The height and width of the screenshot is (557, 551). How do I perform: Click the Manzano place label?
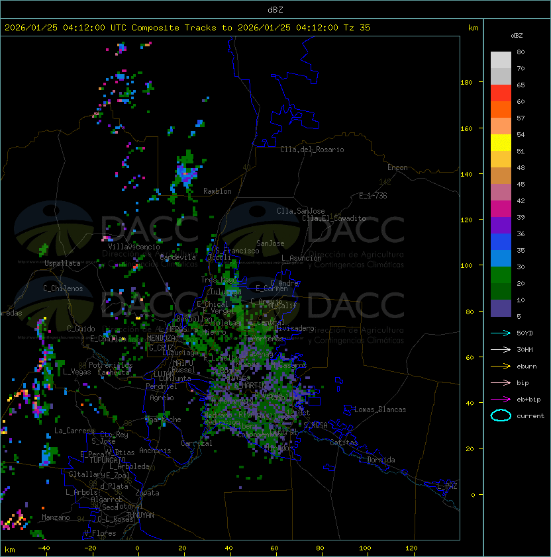tap(56, 517)
